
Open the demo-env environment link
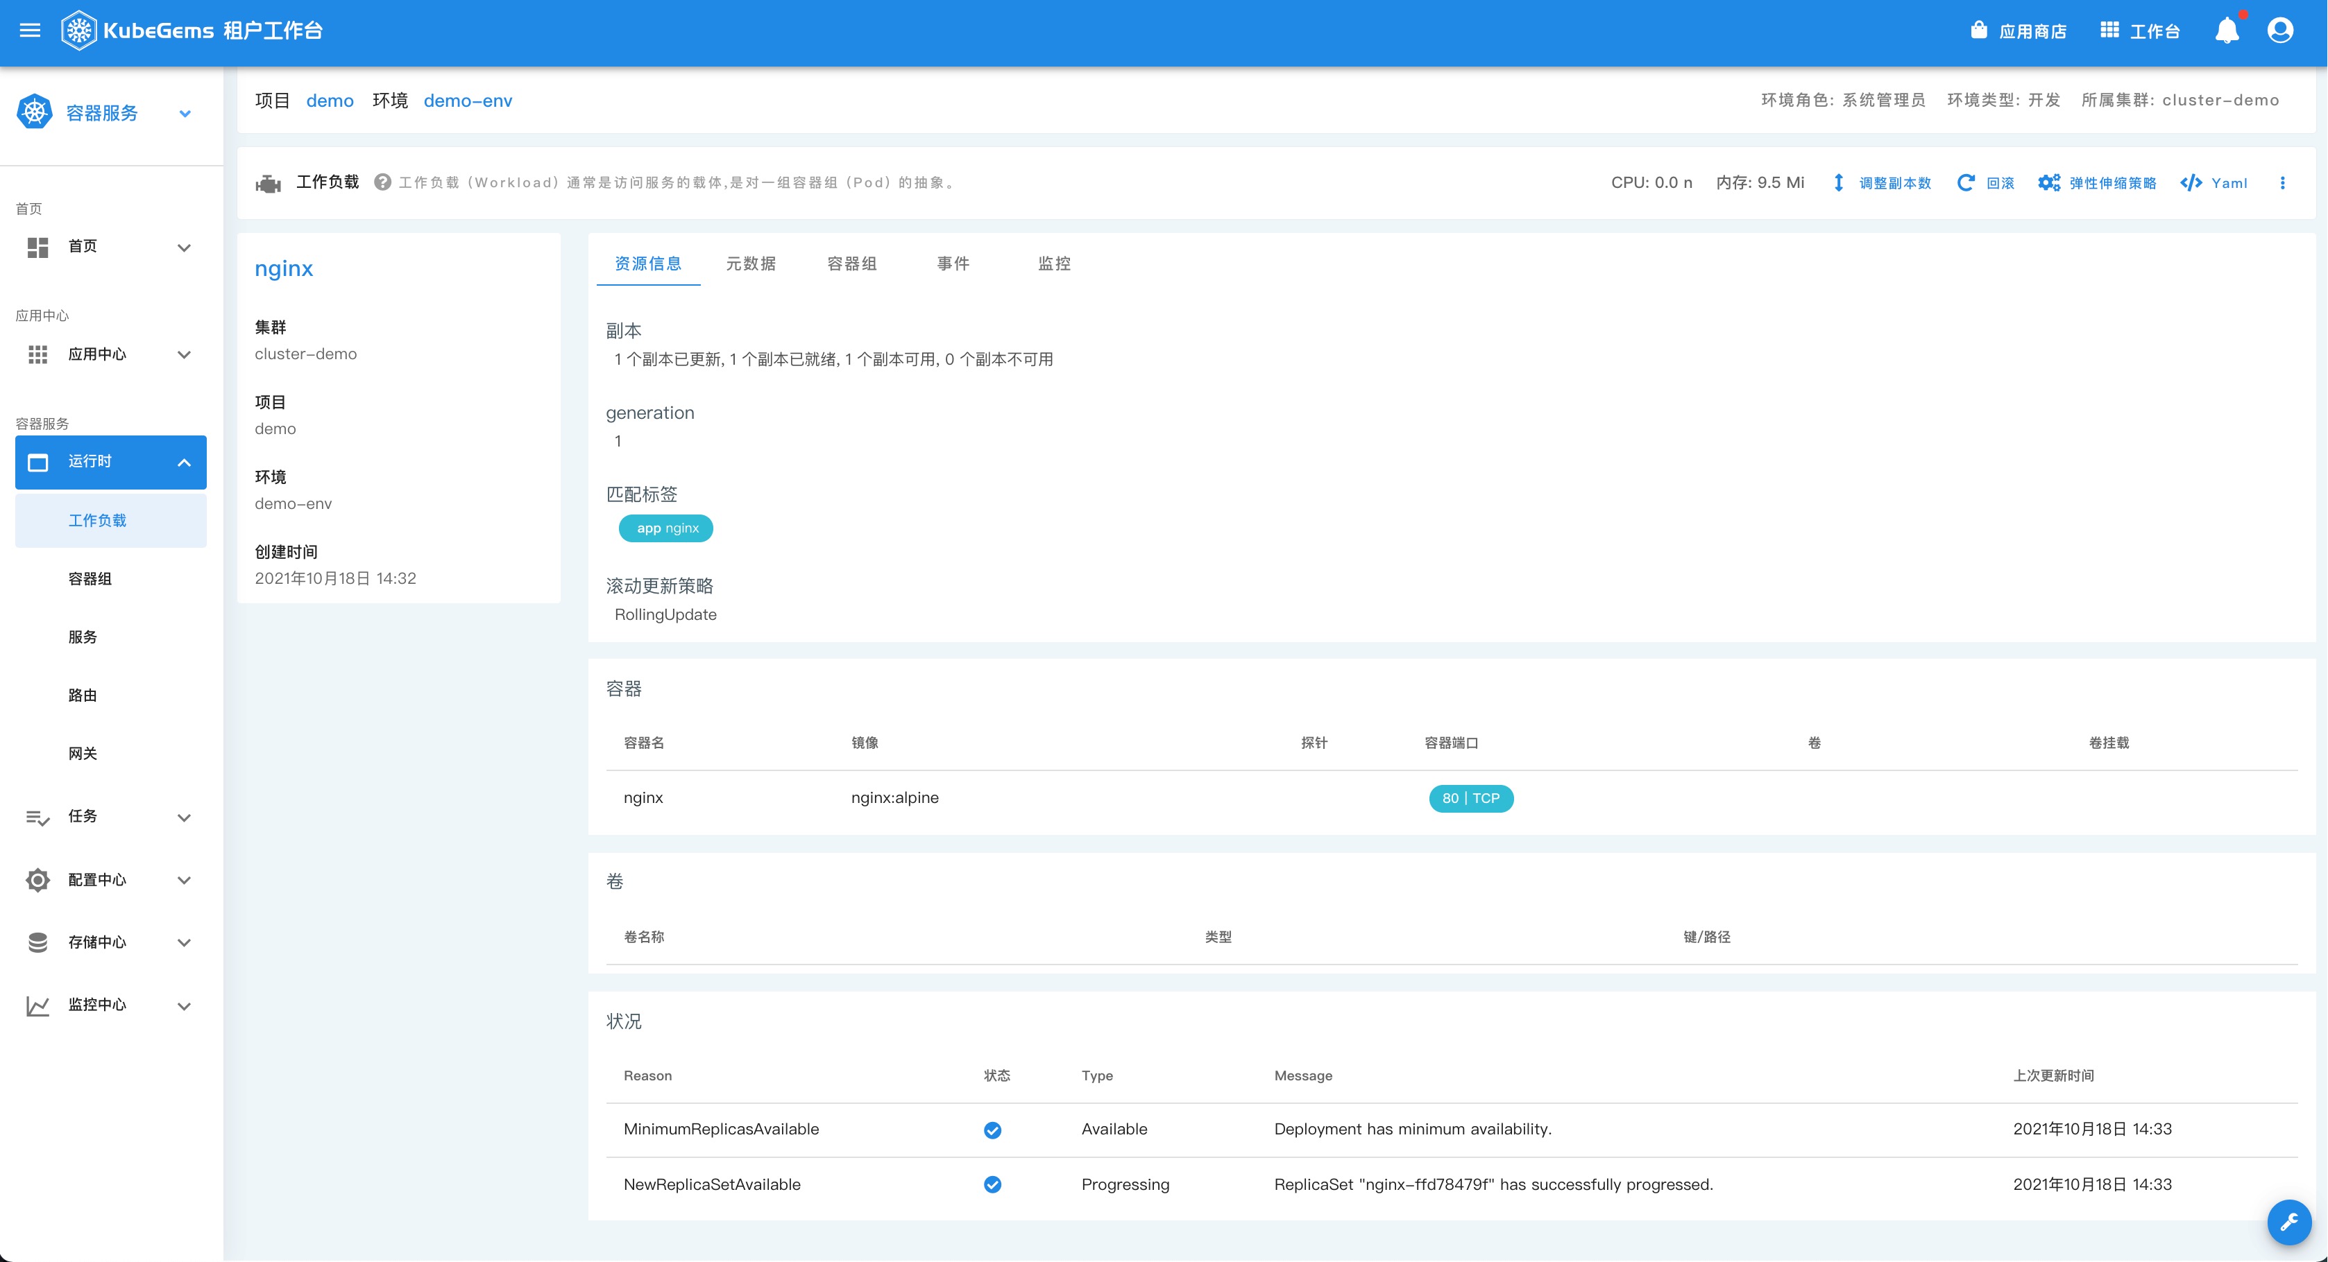click(x=468, y=101)
